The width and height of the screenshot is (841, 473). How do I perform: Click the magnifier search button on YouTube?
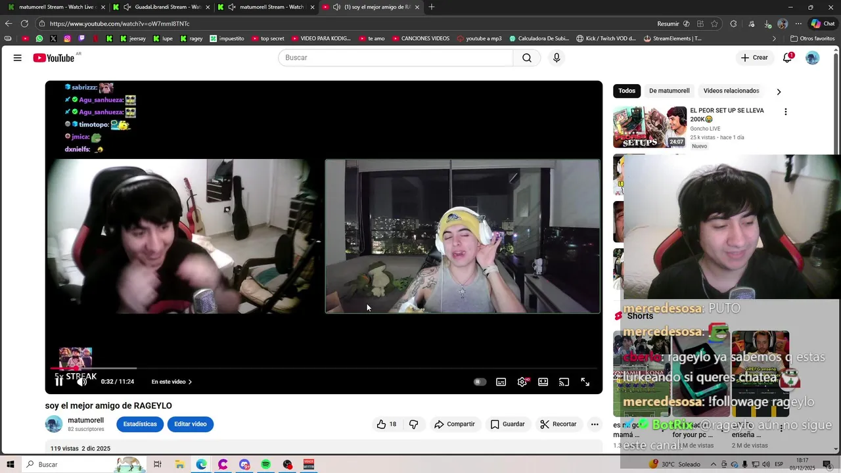click(527, 58)
